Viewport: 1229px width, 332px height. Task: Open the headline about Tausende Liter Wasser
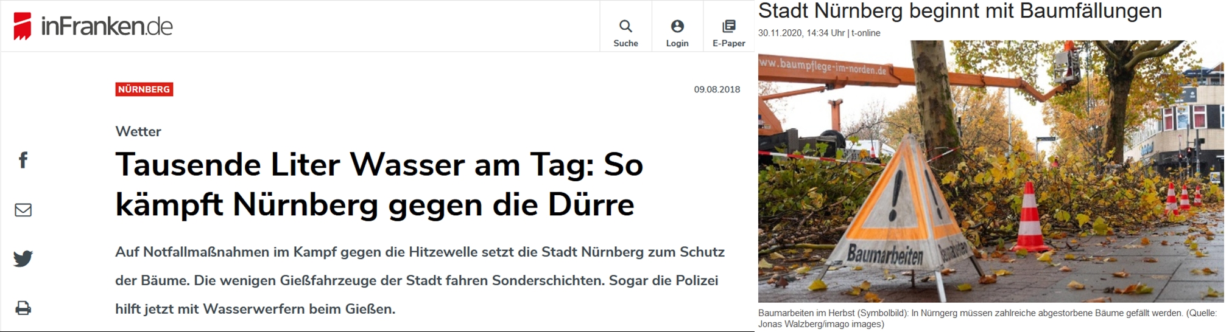[379, 184]
